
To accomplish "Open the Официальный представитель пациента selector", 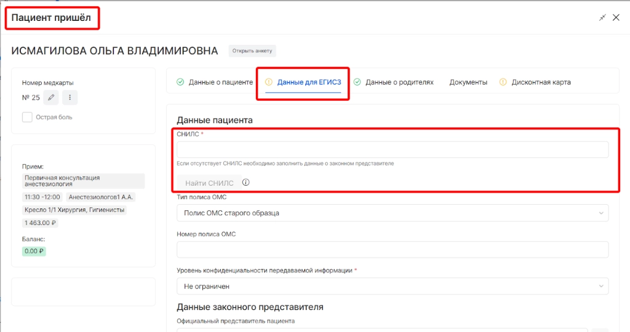I will tap(381, 330).
